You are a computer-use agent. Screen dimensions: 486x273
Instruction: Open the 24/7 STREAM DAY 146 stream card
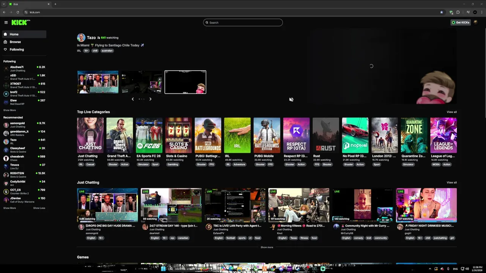[x=171, y=205]
